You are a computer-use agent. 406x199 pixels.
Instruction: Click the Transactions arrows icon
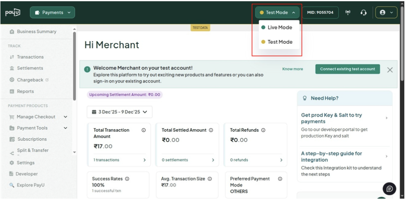pyautogui.click(x=12, y=57)
